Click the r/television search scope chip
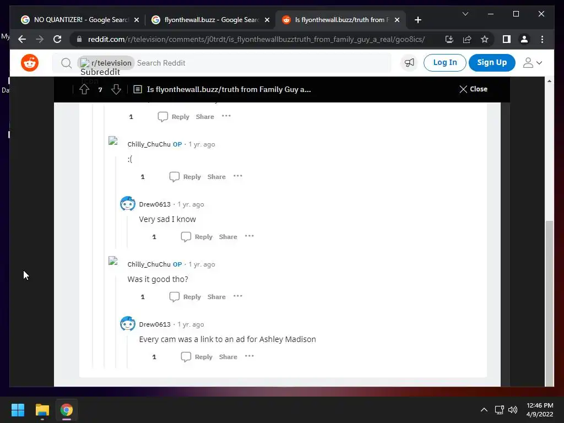 coord(106,63)
